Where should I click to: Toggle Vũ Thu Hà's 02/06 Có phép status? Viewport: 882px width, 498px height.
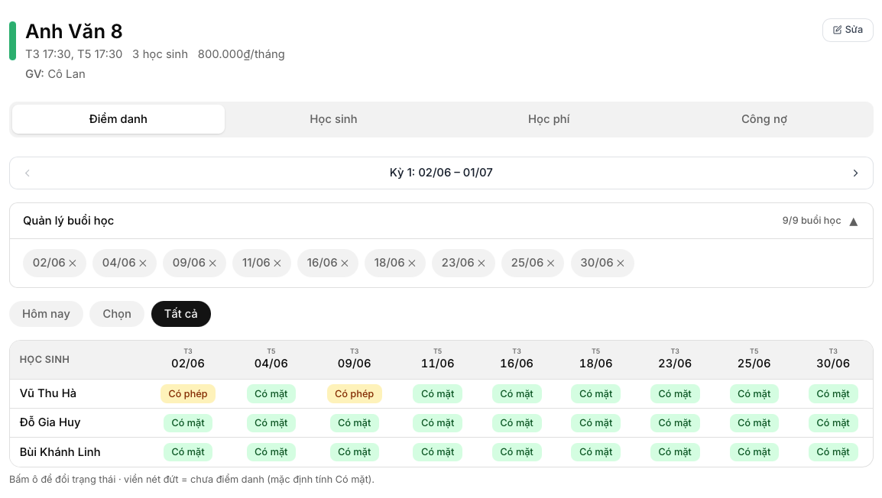[188, 394]
